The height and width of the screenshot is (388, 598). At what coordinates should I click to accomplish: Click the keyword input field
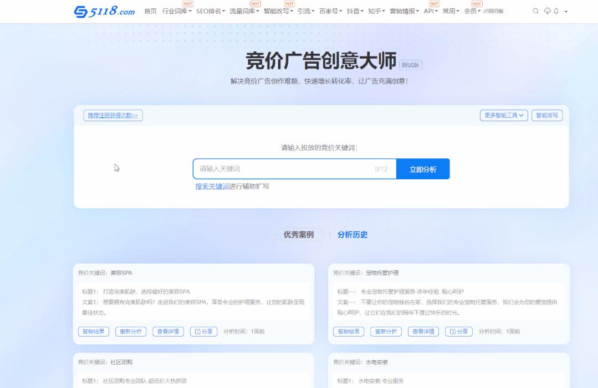(x=288, y=168)
